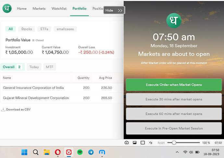
Task: Click the ₹ 1,04,750.00 current value
Action: [55, 52]
